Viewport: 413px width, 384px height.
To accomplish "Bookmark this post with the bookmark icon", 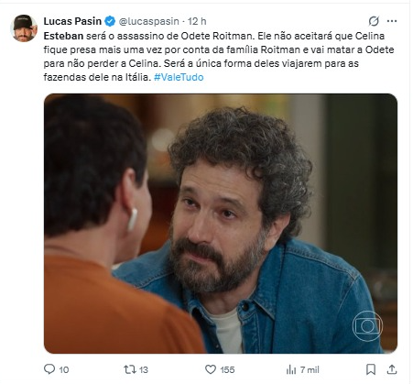I will click(371, 369).
